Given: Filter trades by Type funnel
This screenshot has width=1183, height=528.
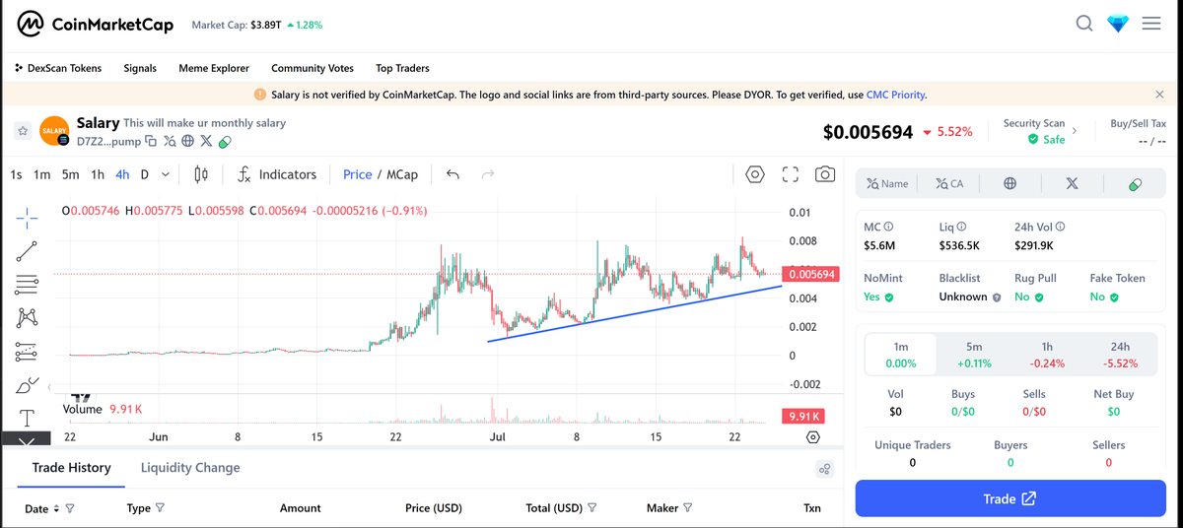Looking at the screenshot, I should click(160, 508).
